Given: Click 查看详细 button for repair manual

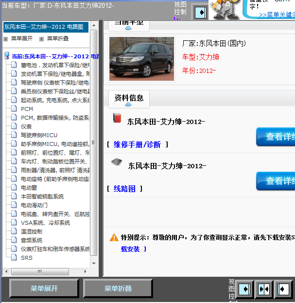Looking at the screenshot, I should tap(276, 137).
